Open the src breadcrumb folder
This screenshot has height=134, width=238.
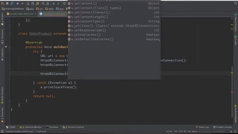pyautogui.click(x=39, y=9)
